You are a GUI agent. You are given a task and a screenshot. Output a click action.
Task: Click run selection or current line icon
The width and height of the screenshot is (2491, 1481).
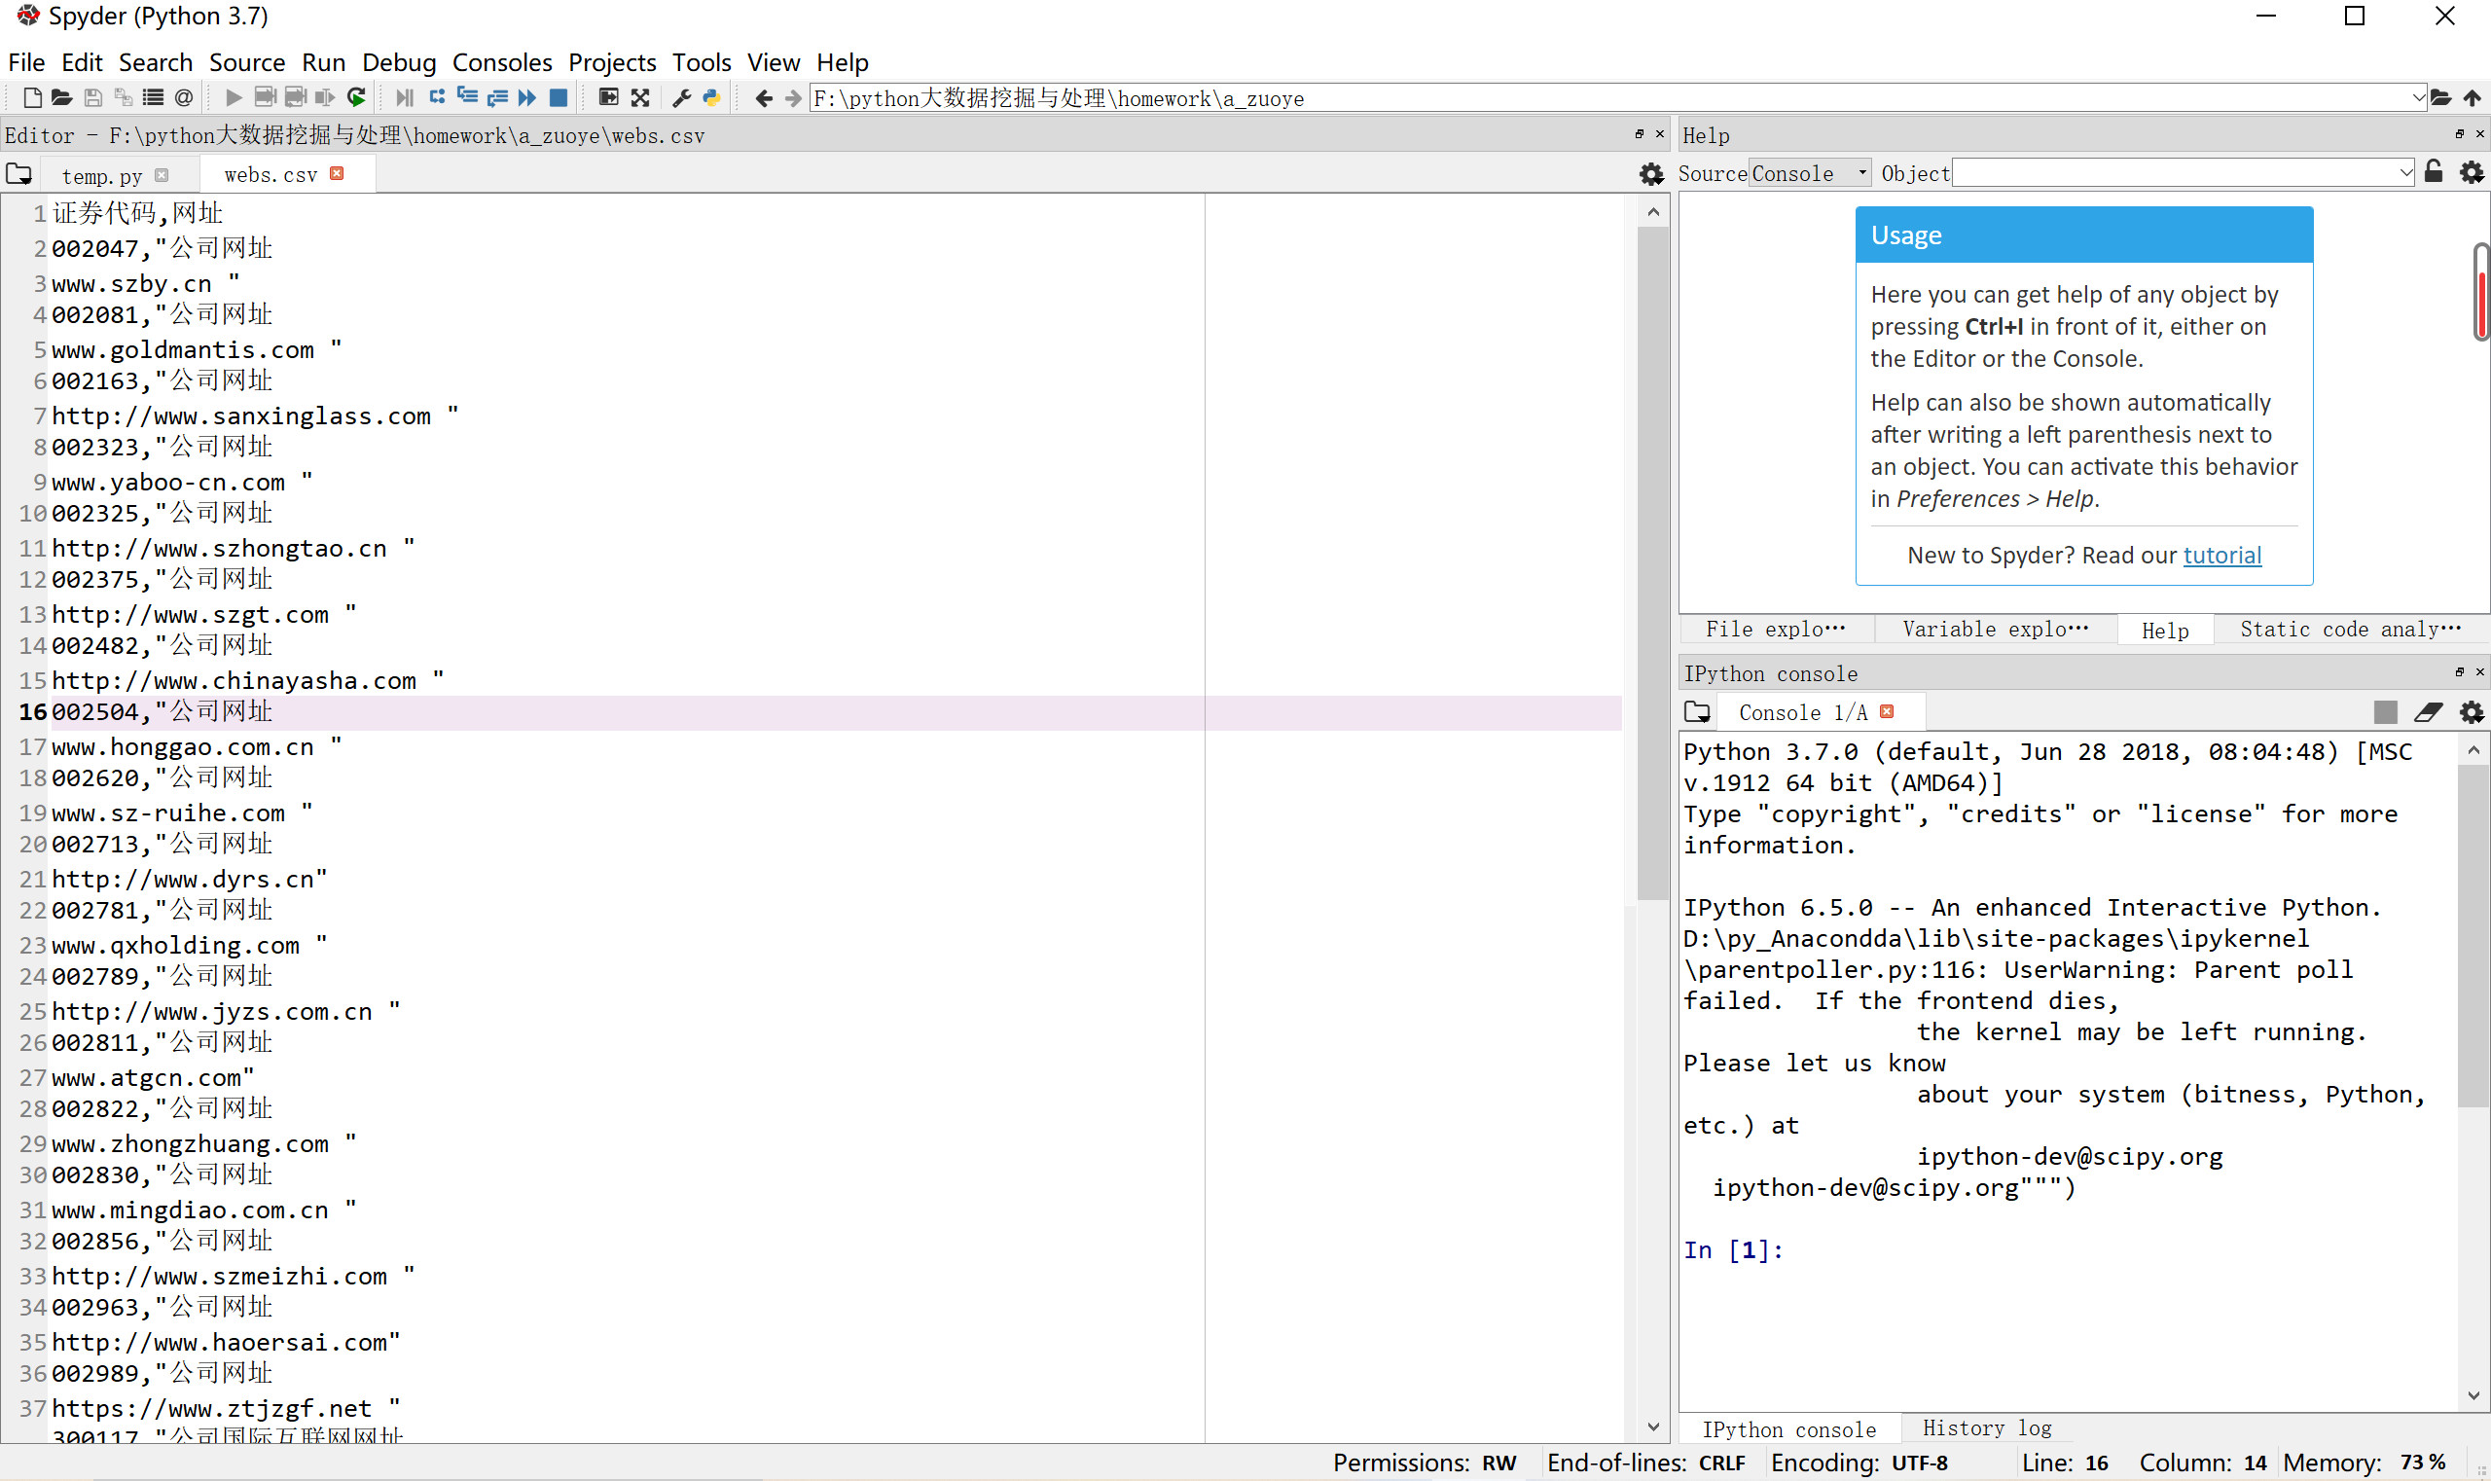tap(325, 98)
